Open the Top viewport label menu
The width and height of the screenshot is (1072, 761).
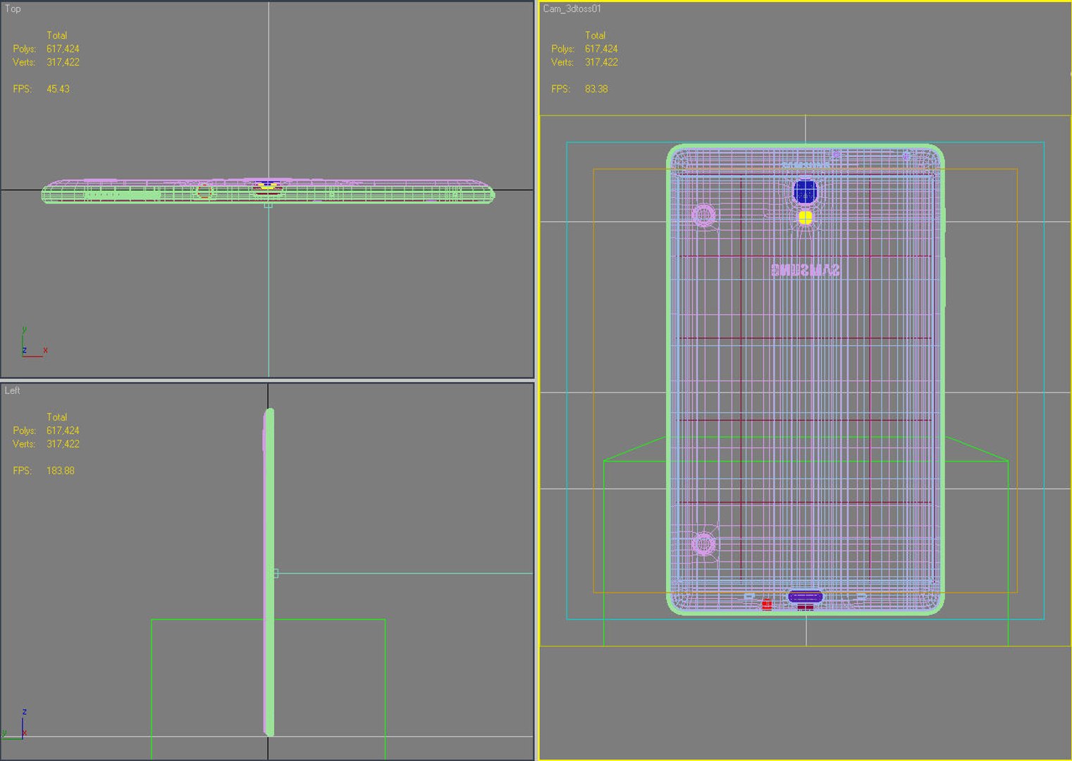click(13, 8)
